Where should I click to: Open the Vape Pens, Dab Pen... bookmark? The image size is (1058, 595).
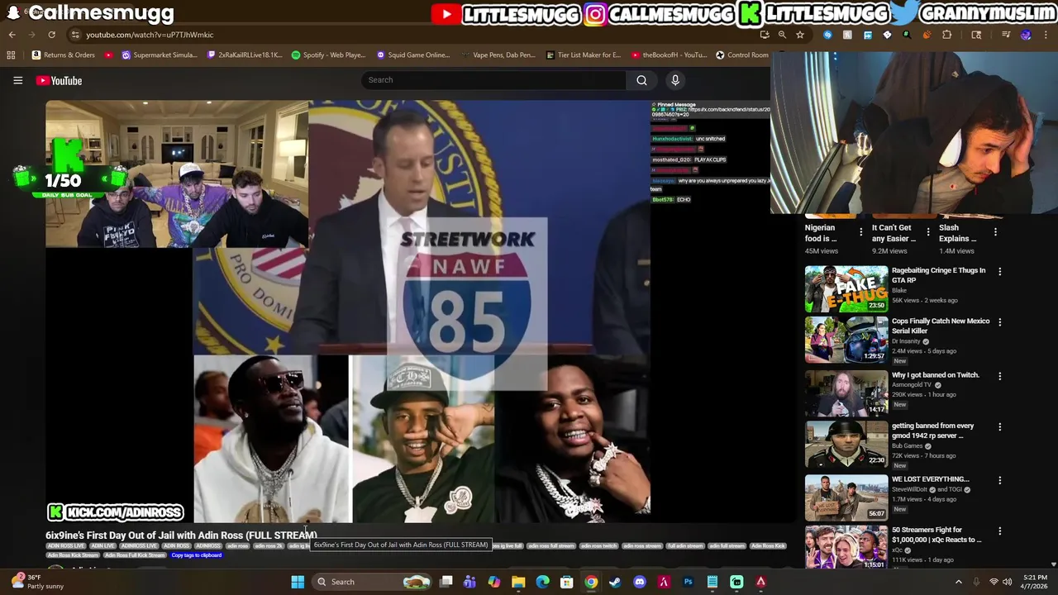[498, 55]
